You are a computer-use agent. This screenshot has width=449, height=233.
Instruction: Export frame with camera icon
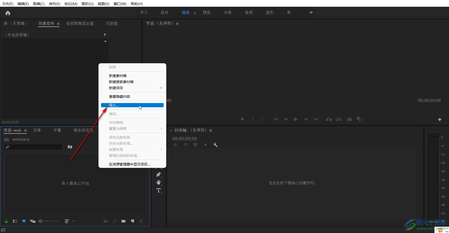(349, 119)
